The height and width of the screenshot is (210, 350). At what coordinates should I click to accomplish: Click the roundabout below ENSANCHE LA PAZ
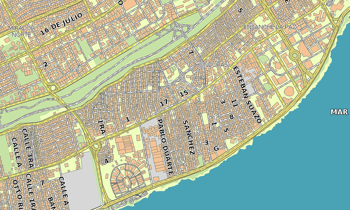click(295, 55)
